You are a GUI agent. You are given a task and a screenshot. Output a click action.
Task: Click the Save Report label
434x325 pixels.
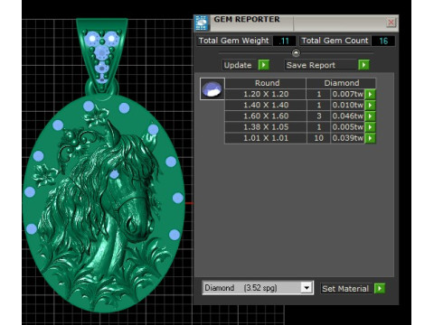[x=311, y=65]
